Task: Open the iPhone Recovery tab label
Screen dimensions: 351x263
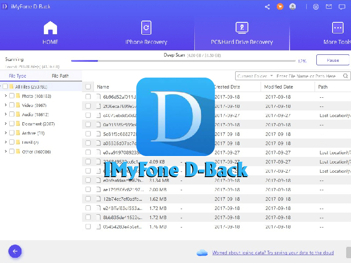Action: pyautogui.click(x=146, y=42)
